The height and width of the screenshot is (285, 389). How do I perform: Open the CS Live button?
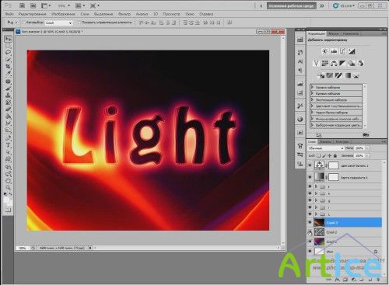pyautogui.click(x=344, y=5)
